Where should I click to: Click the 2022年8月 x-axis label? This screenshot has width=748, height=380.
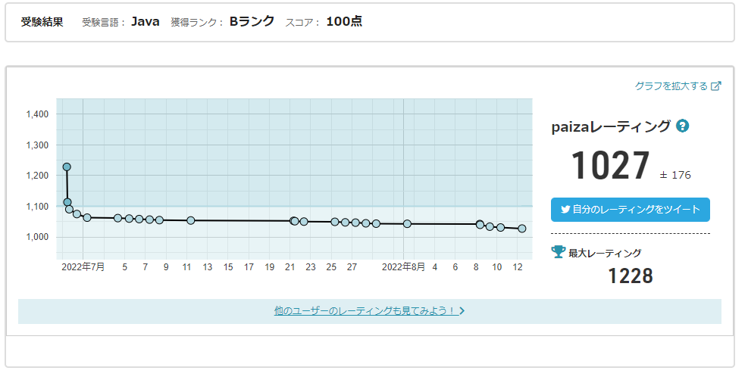coord(404,267)
